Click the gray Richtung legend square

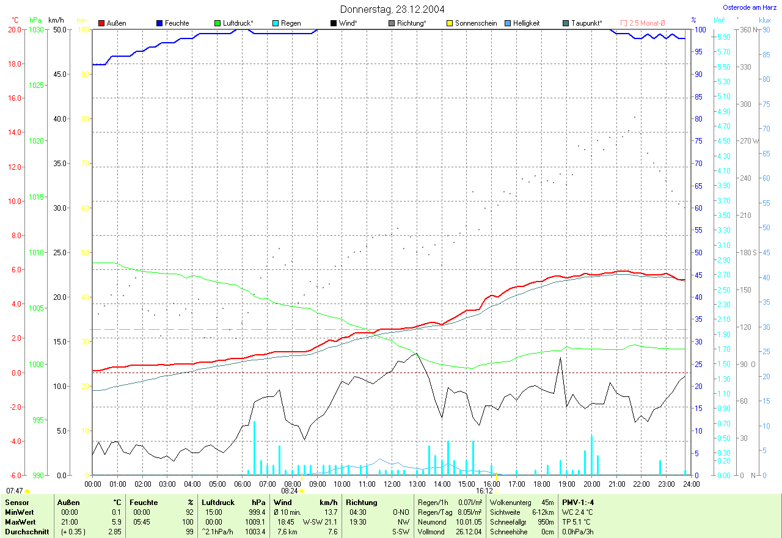click(392, 23)
